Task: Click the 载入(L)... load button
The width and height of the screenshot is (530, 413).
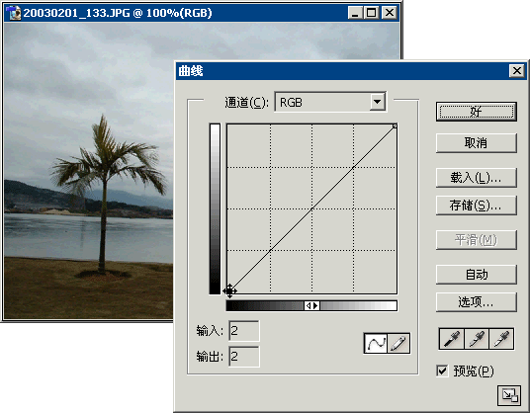Action: [476, 178]
